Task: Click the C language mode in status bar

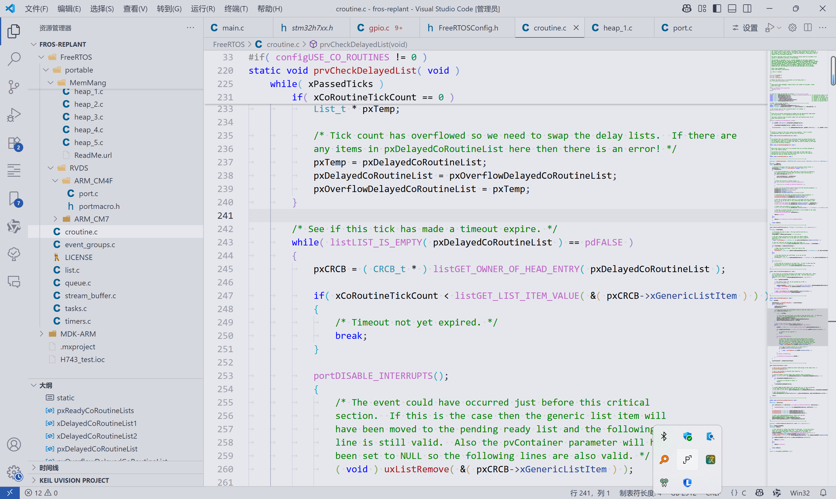Action: tap(744, 493)
